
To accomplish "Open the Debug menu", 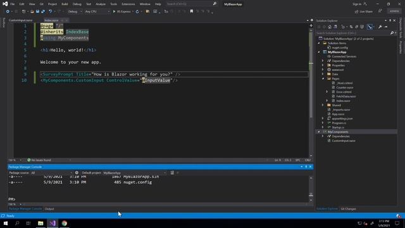I will click(x=77, y=4).
